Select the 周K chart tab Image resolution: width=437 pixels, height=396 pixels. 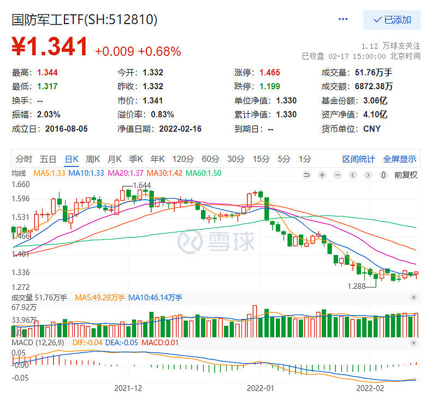pyautogui.click(x=93, y=159)
